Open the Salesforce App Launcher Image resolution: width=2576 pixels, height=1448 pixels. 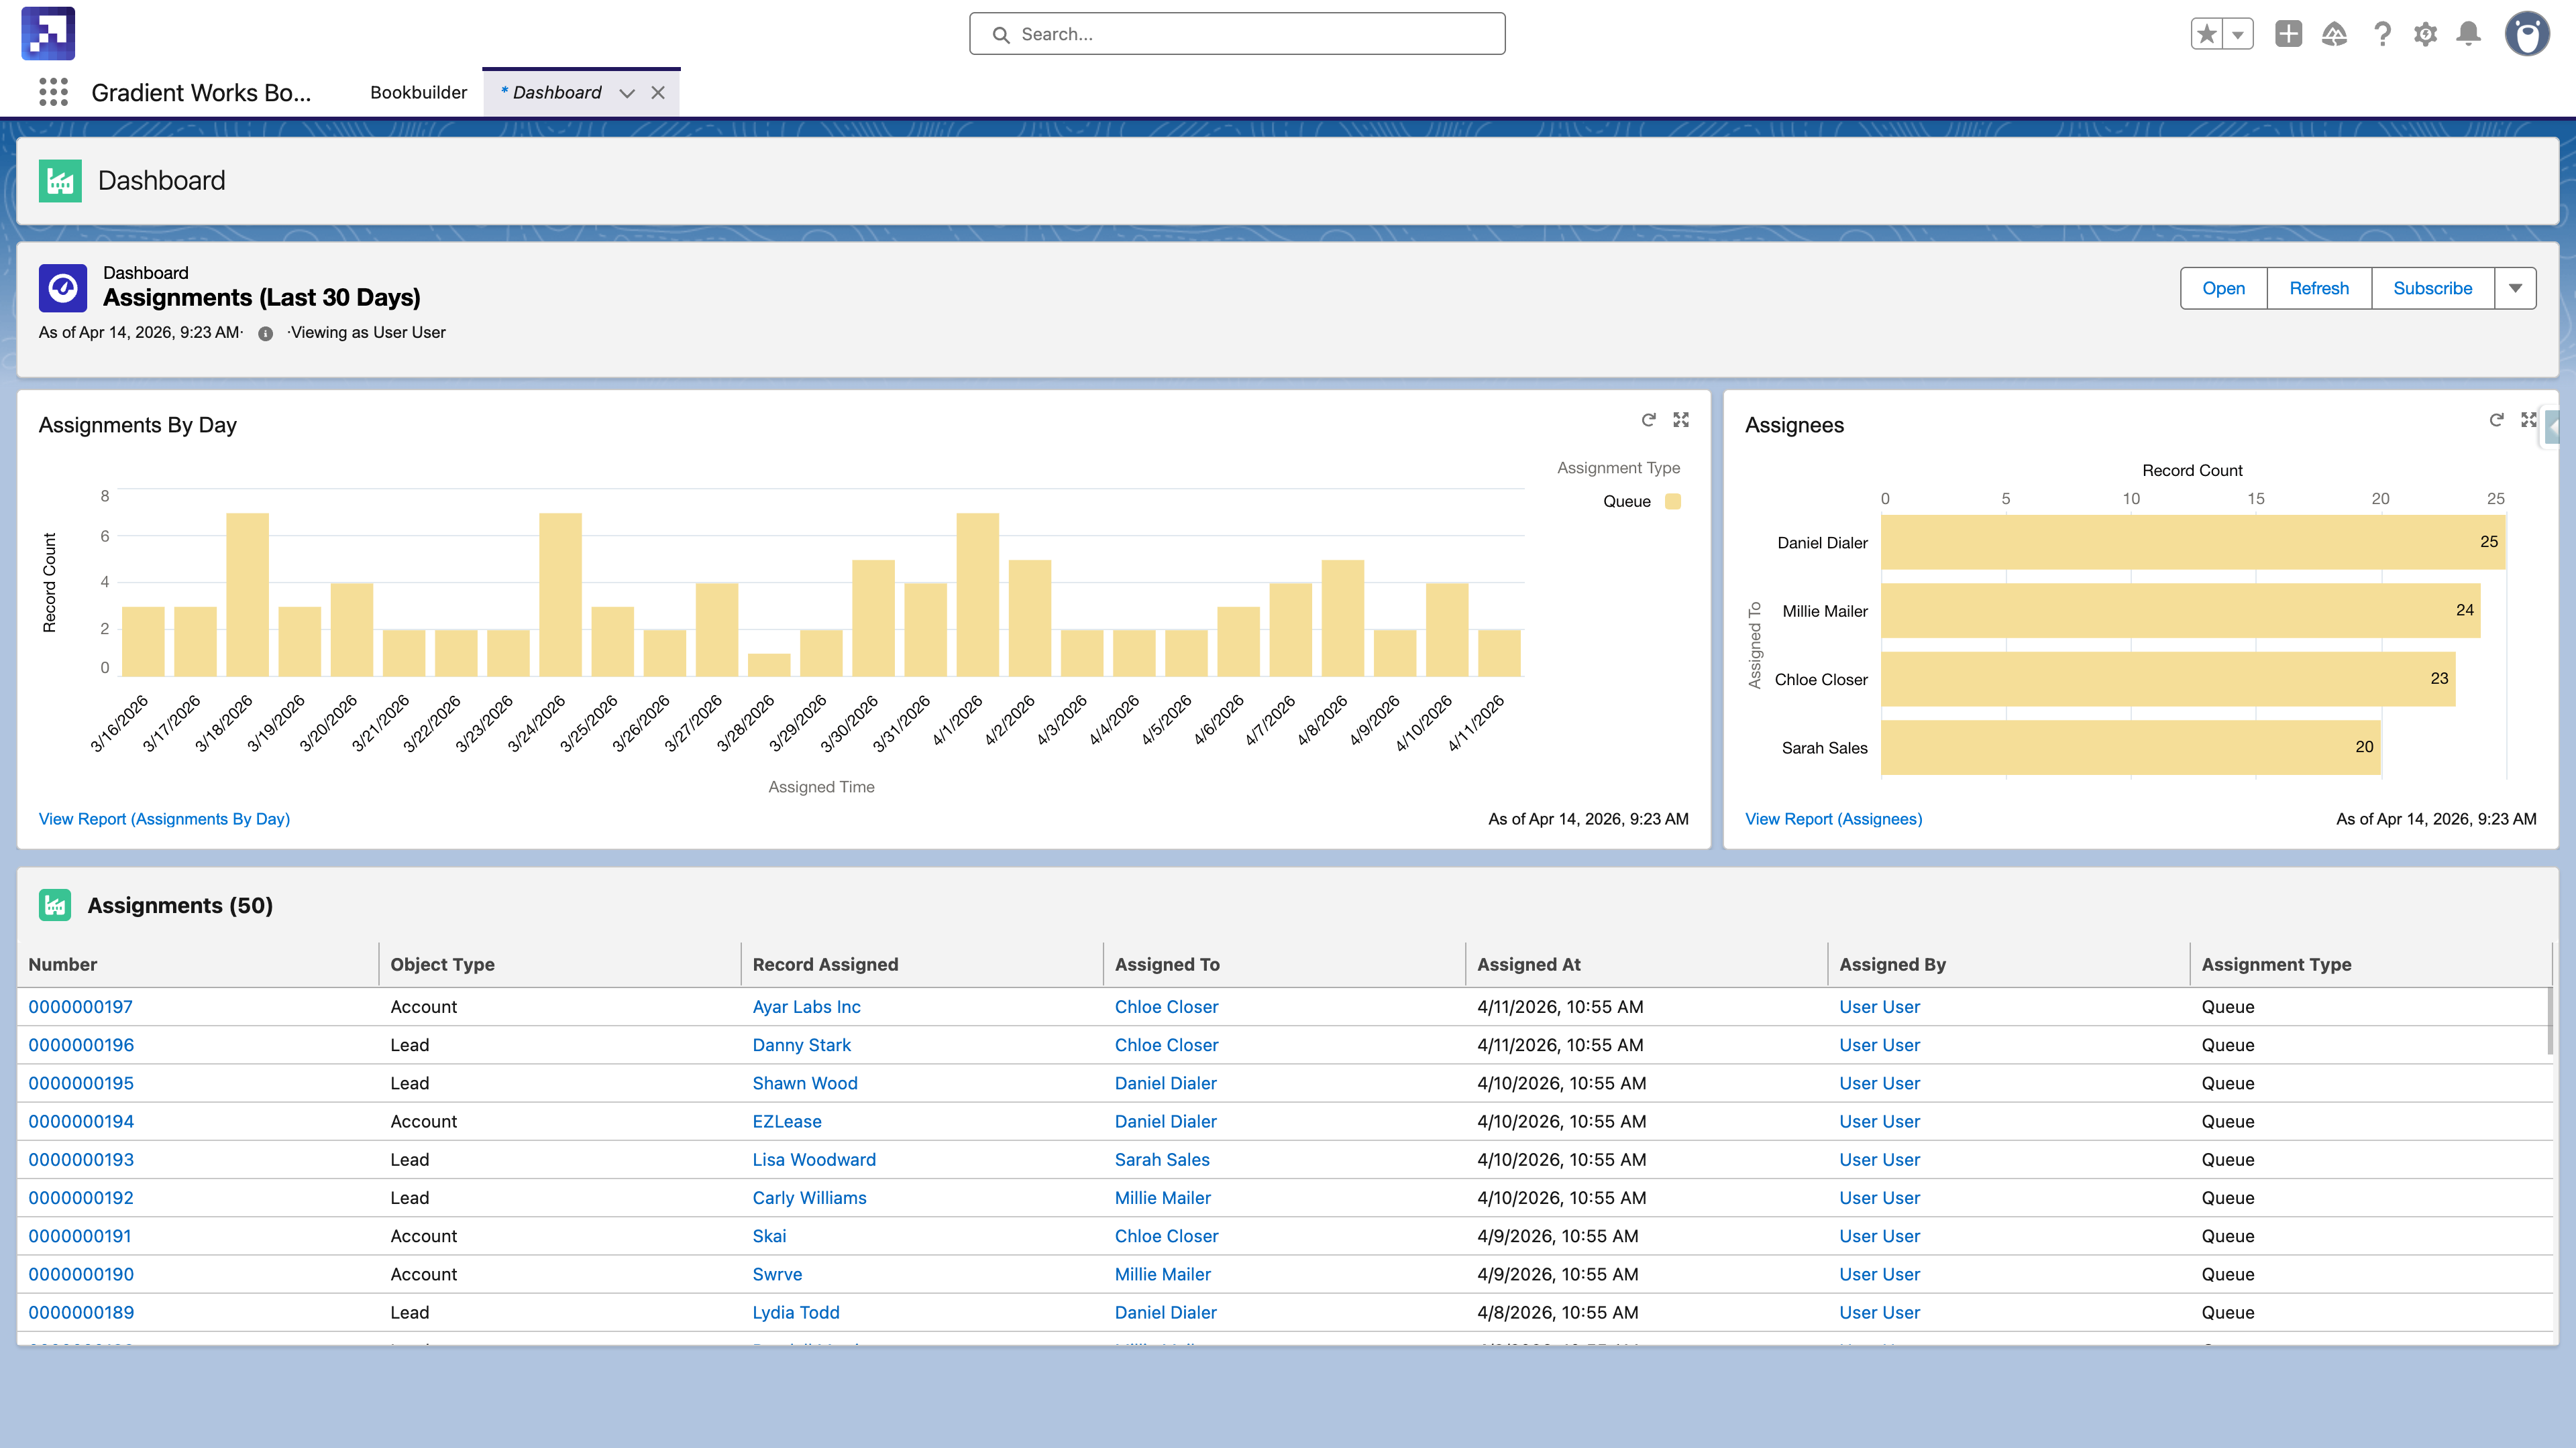click(x=52, y=92)
